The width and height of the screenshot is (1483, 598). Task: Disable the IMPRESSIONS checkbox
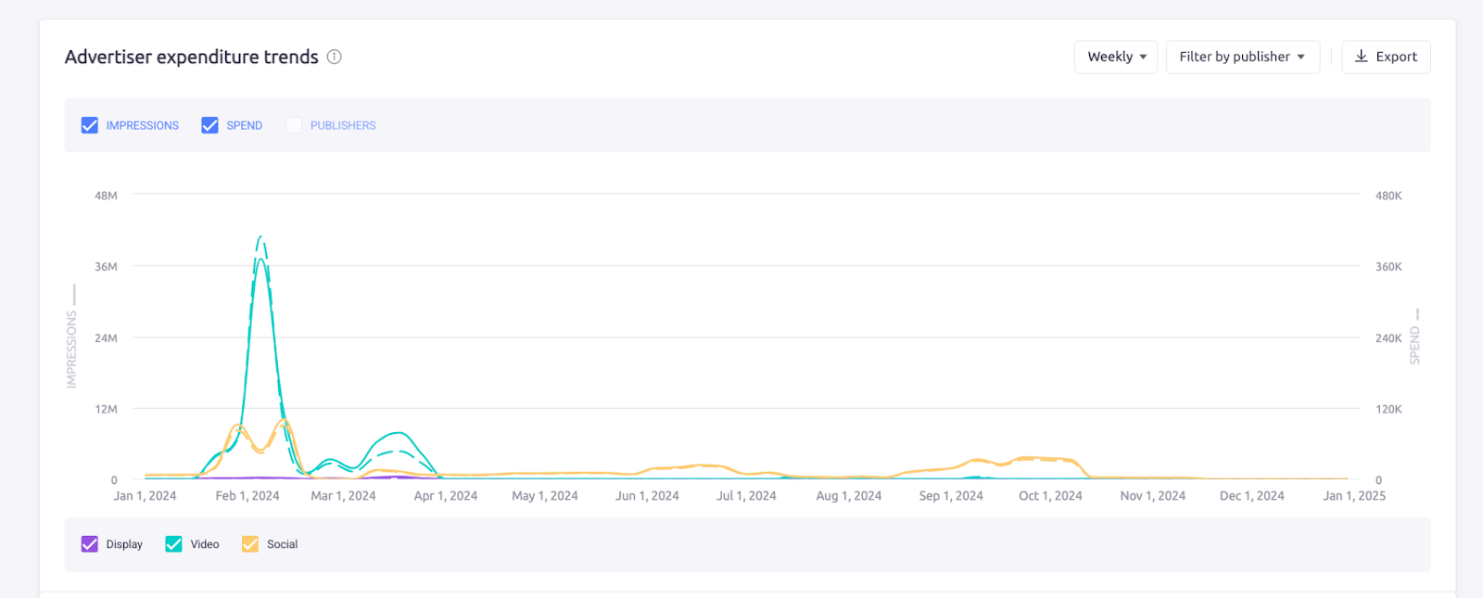click(x=89, y=124)
